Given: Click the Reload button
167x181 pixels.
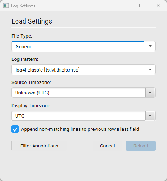Looking at the screenshot, I should click(141, 146).
